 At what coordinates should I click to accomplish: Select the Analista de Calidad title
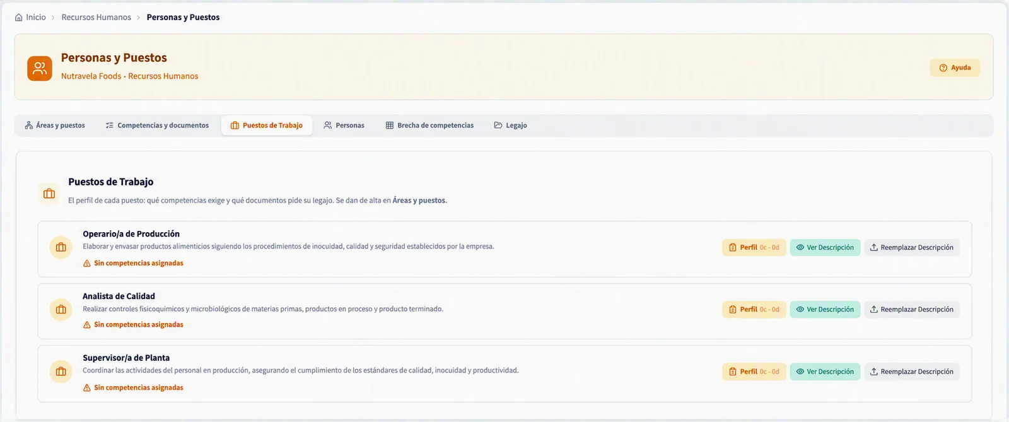[119, 296]
